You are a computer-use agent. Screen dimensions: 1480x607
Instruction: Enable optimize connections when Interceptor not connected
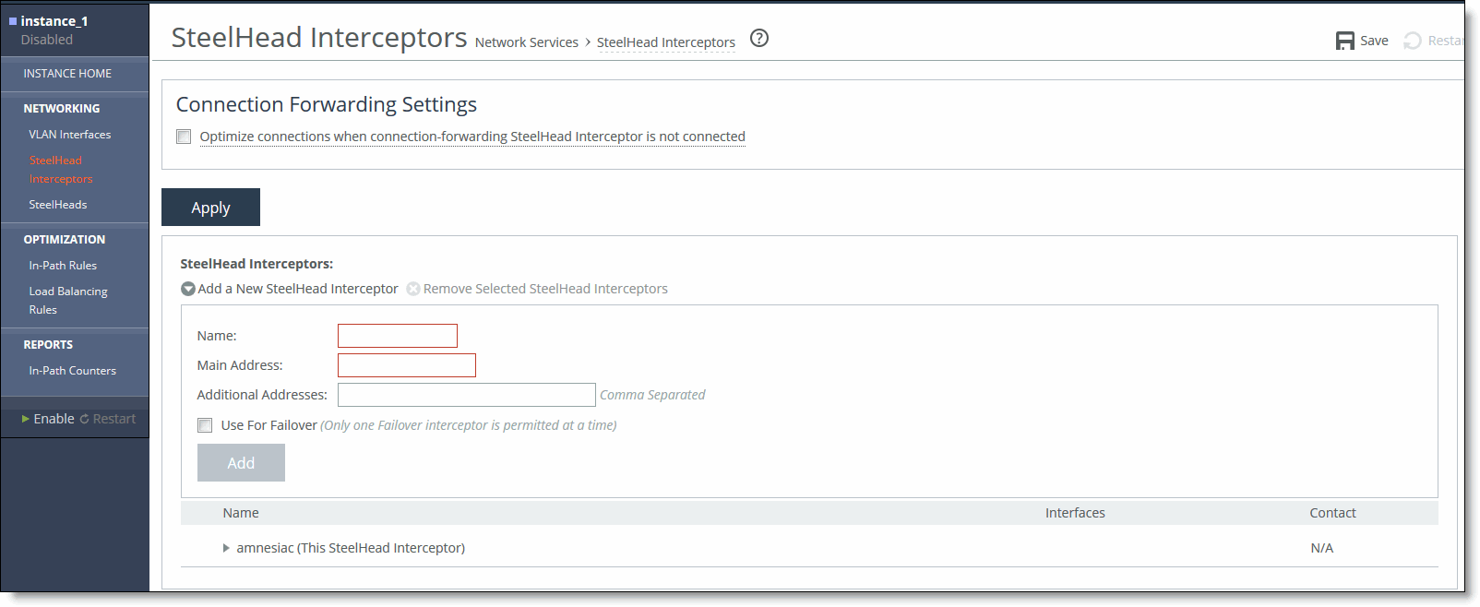coord(184,137)
